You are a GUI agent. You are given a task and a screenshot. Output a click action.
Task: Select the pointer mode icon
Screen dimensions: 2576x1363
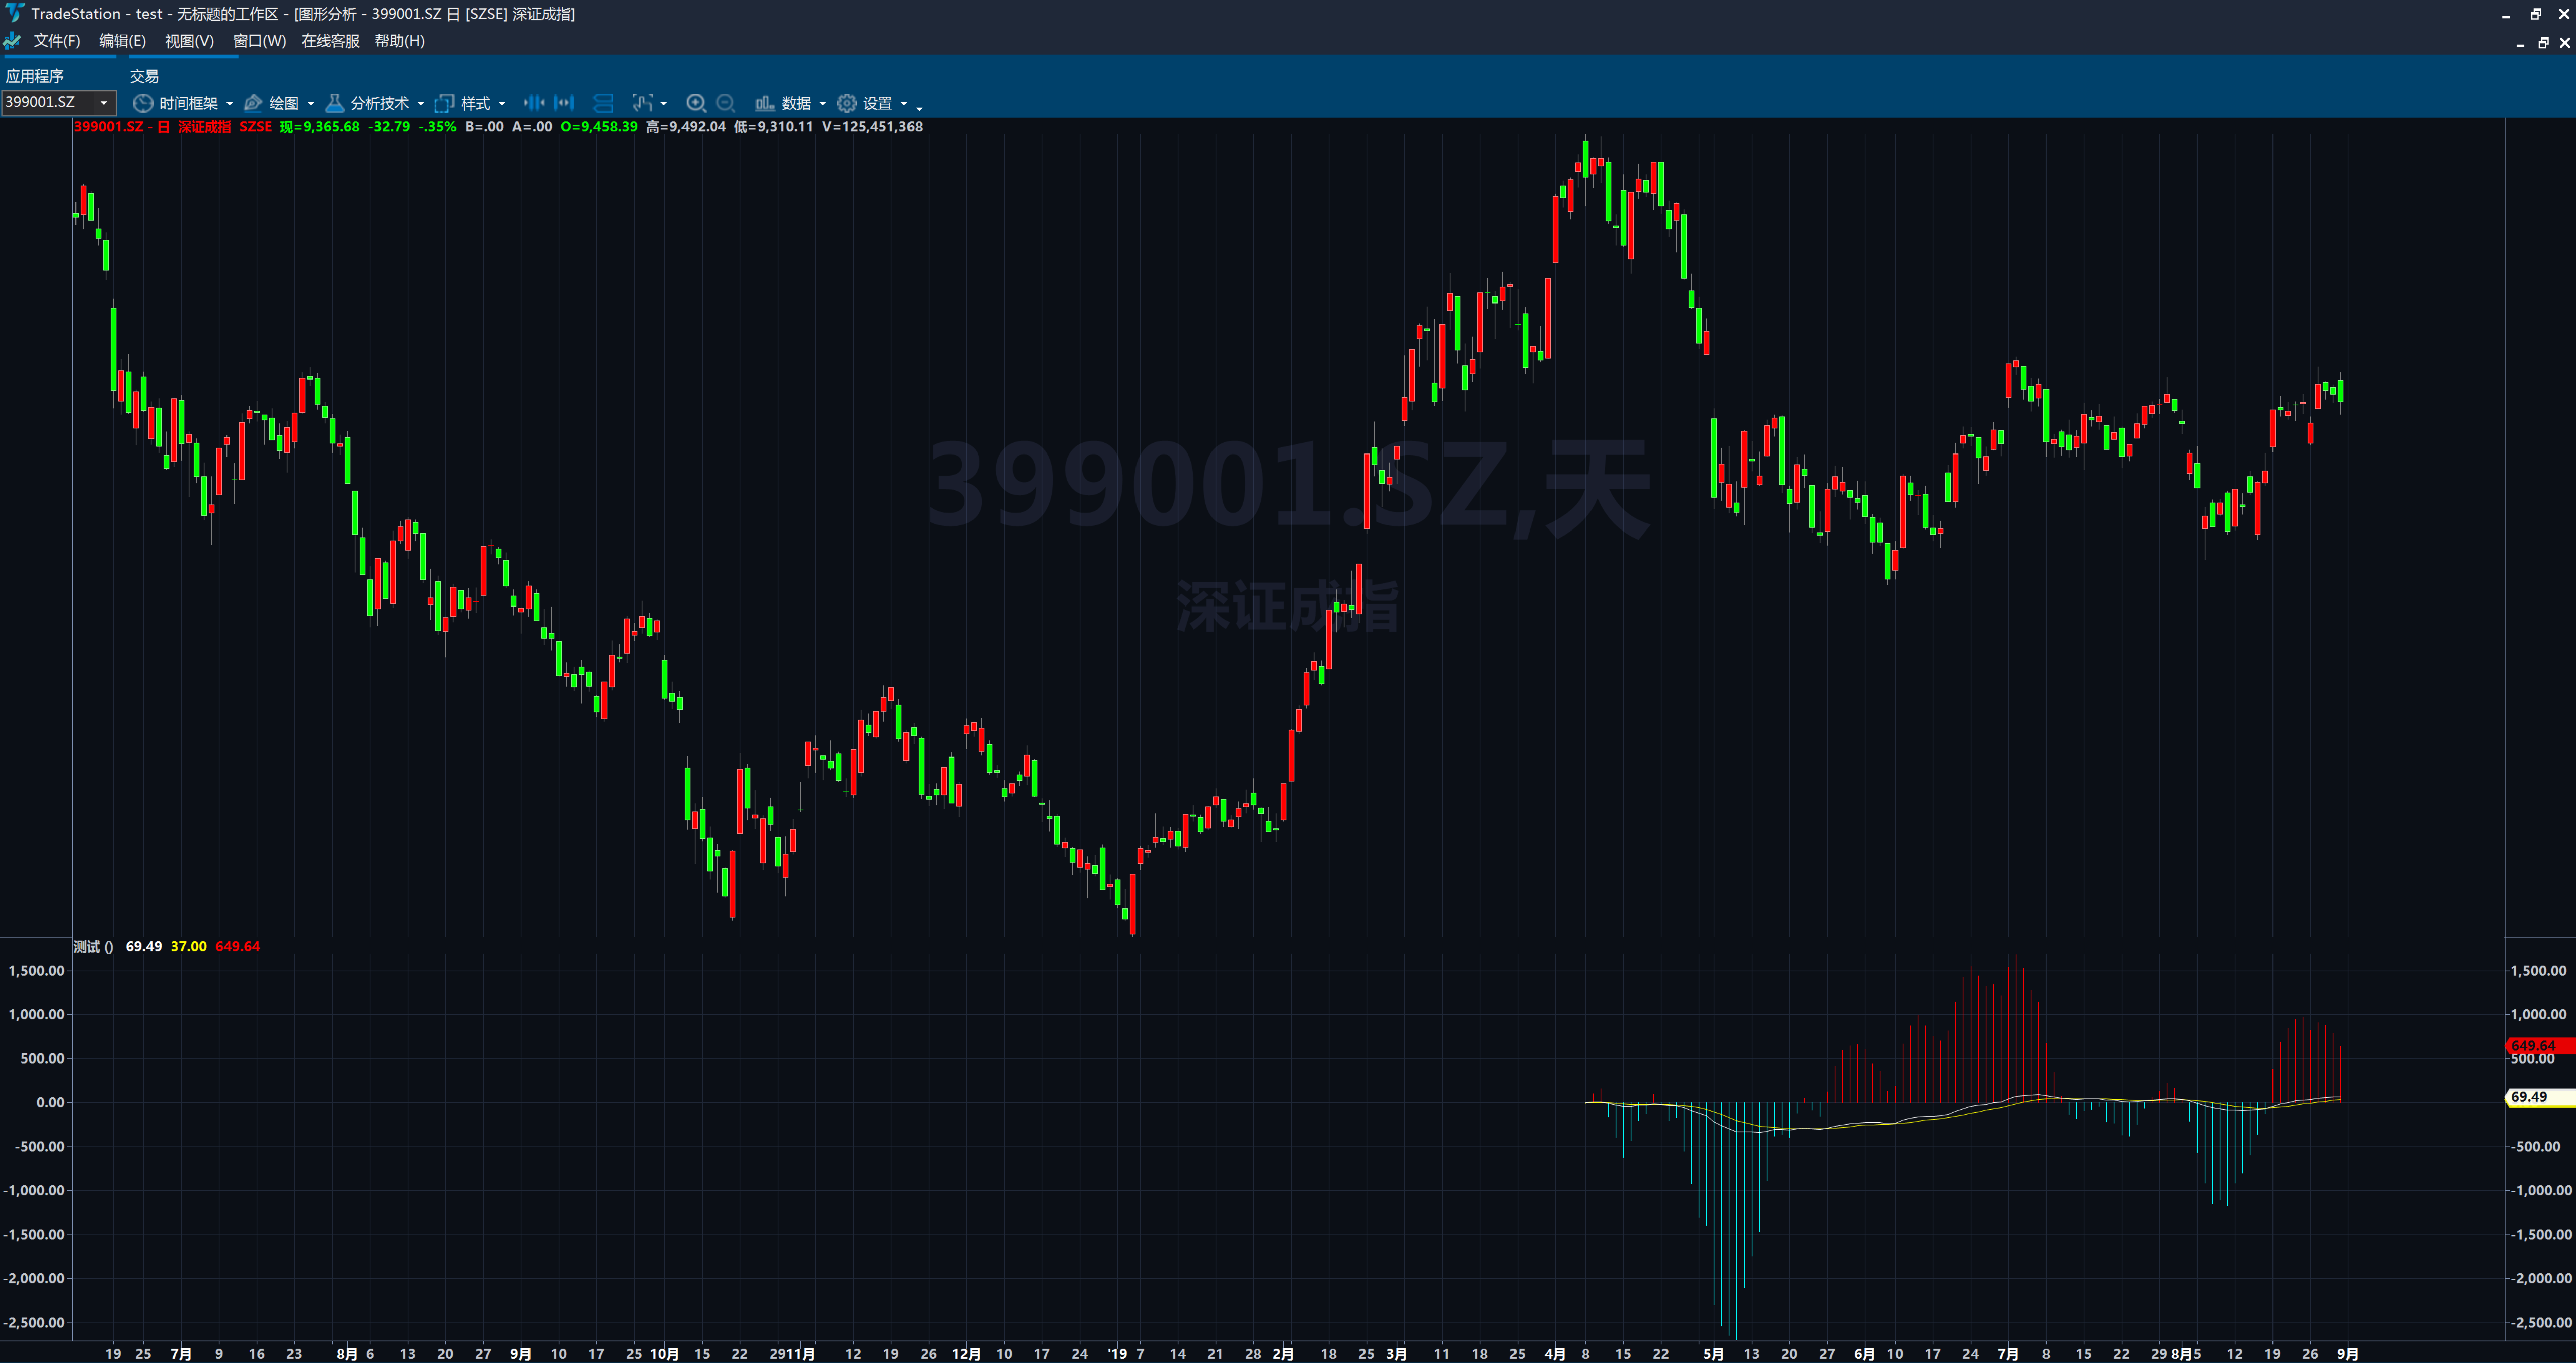pyautogui.click(x=642, y=103)
